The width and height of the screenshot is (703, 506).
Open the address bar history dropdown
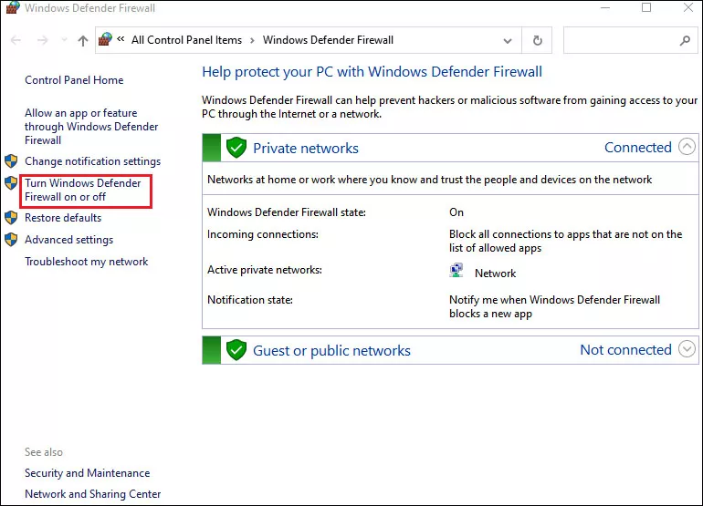(507, 41)
